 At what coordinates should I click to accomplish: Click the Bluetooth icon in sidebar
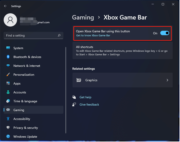(x=8, y=57)
